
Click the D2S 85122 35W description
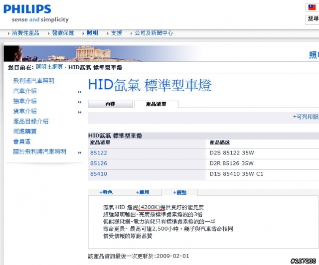click(232, 153)
